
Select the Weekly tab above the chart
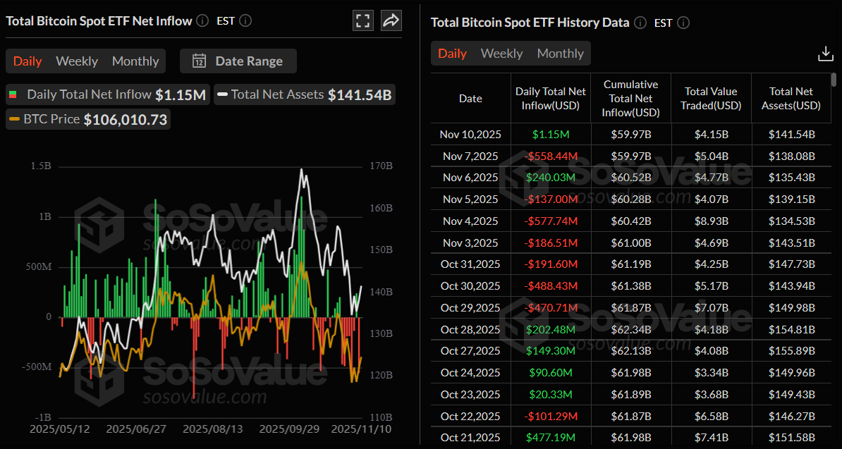tap(76, 61)
